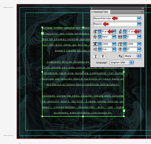The height and width of the screenshot is (144, 151).
Task: Click the baseline shift stepper
Action: [100, 50]
